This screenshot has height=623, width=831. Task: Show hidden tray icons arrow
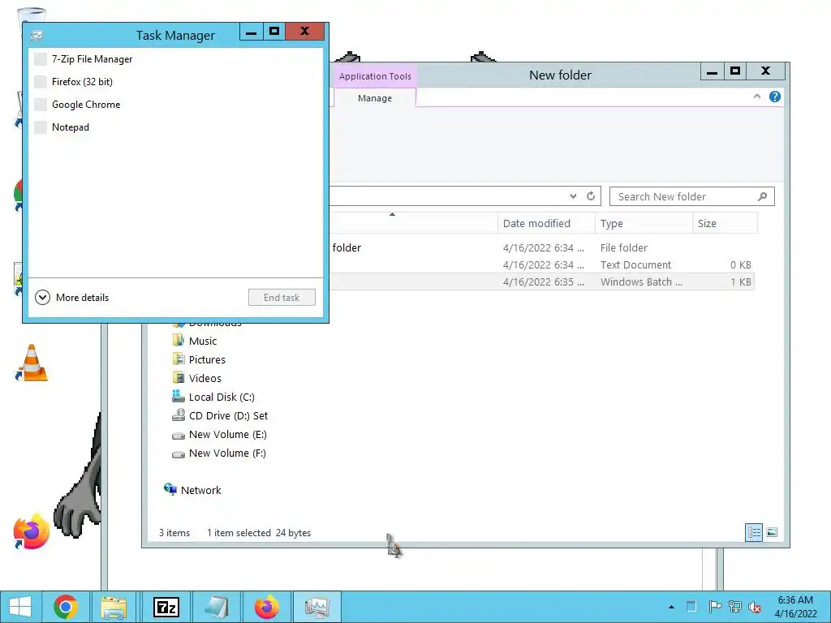point(671,607)
